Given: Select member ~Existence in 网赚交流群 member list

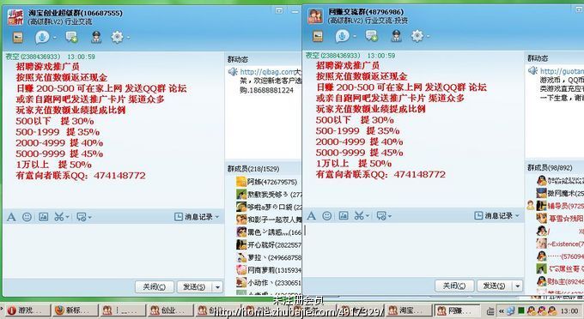Looking at the screenshot, I should (560, 244).
